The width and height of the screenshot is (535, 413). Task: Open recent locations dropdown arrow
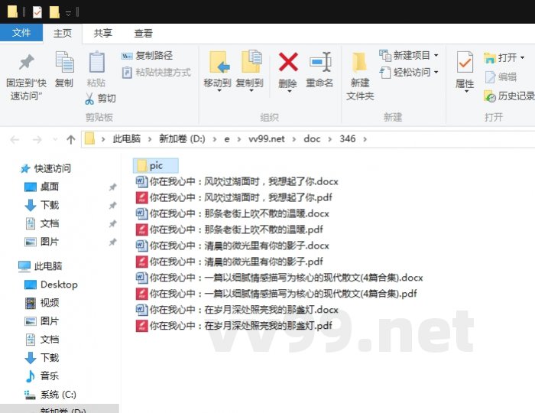[55, 140]
